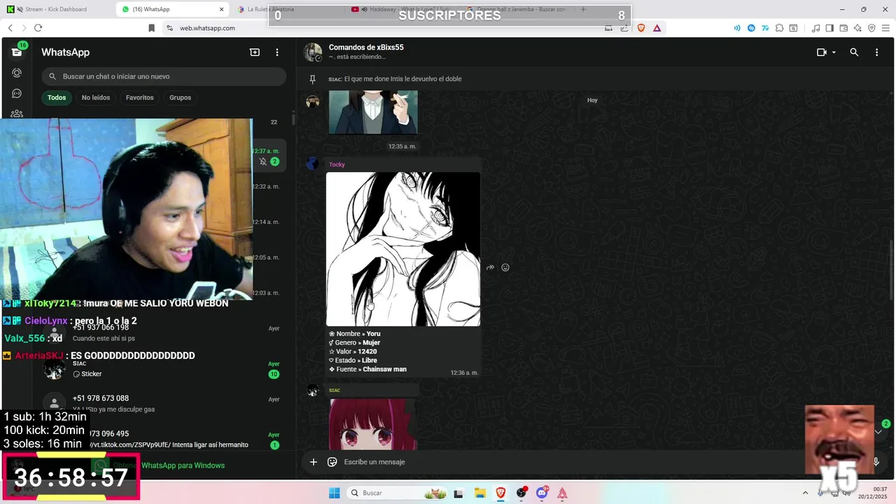The width and height of the screenshot is (896, 504).
Task: Go back in the browser
Action: [10, 28]
